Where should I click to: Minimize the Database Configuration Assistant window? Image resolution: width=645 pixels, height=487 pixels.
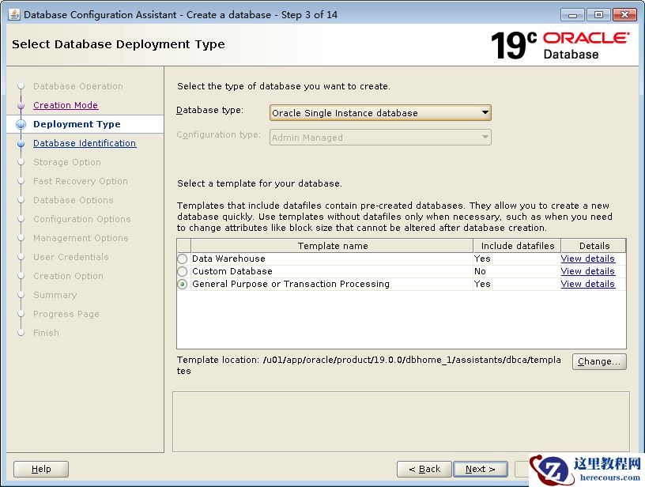point(572,15)
